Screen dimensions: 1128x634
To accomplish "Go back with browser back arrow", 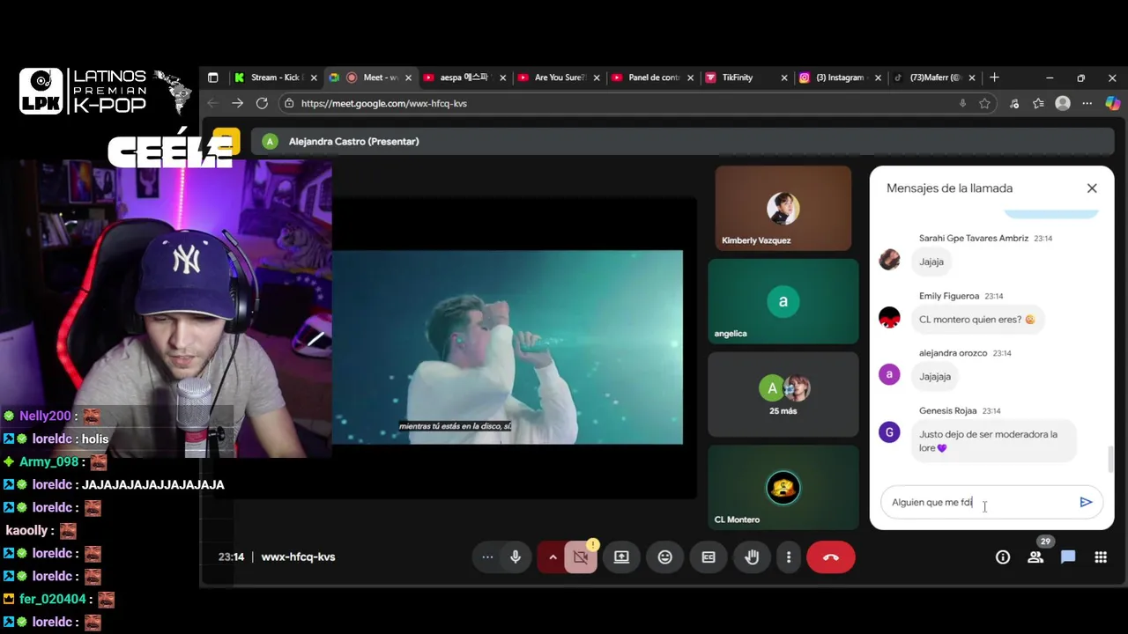I will click(x=212, y=103).
